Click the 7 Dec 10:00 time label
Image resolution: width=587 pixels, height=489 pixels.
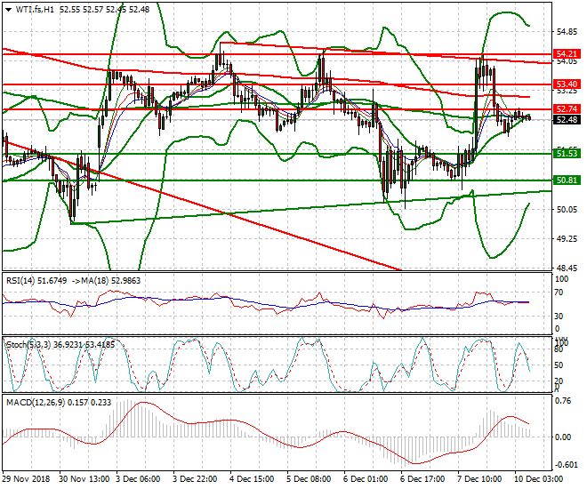(x=479, y=479)
